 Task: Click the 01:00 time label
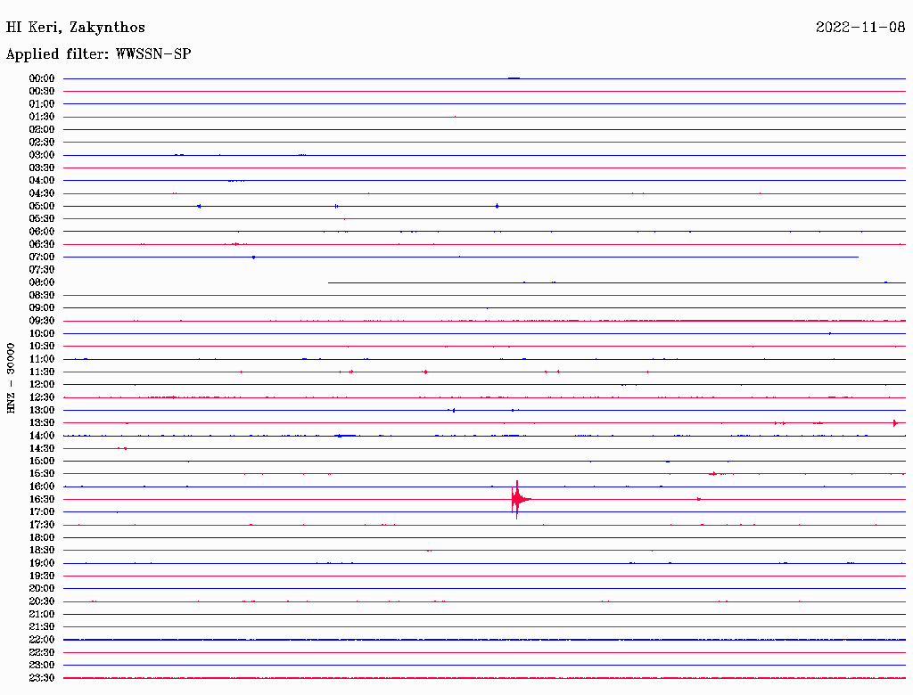[42, 104]
